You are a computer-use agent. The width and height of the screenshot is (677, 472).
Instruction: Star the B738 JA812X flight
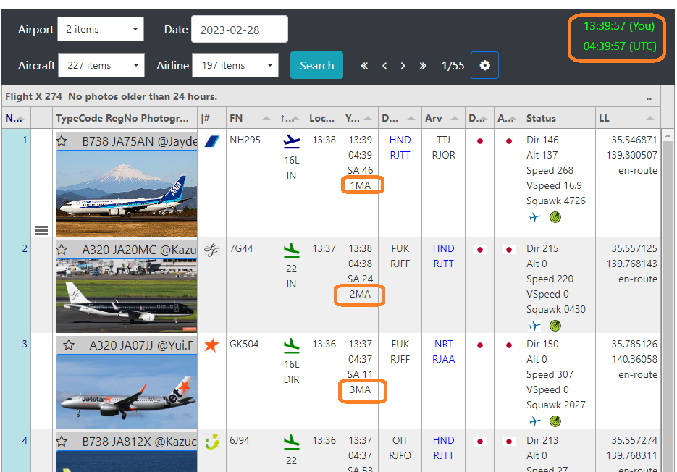(62, 442)
